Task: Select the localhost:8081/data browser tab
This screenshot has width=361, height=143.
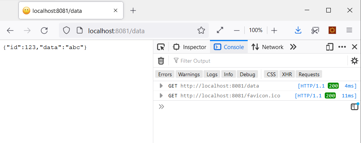Action: [x=71, y=11]
